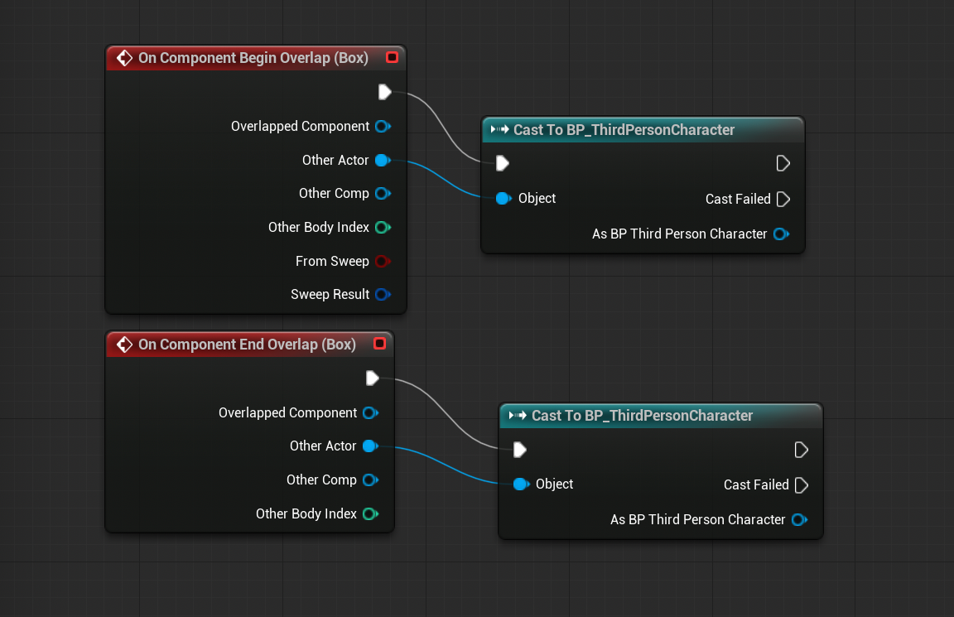The width and height of the screenshot is (954, 617).
Task: Click the upper Cast node's execution output pin
Action: click(x=783, y=163)
